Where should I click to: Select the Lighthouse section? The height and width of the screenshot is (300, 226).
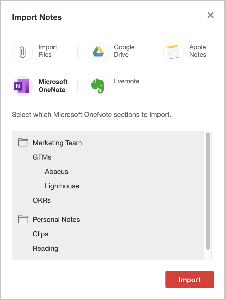coord(62,186)
